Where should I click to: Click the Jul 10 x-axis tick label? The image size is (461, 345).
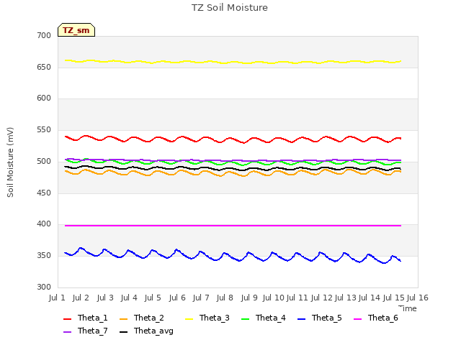coord(274,298)
